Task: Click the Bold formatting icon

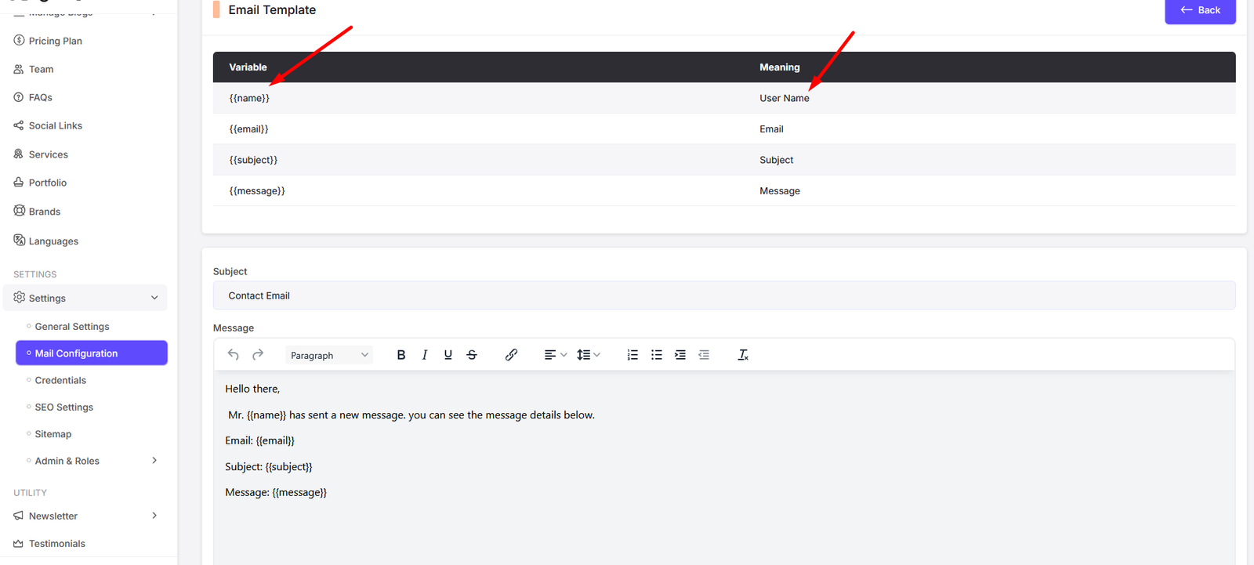Action: point(401,355)
